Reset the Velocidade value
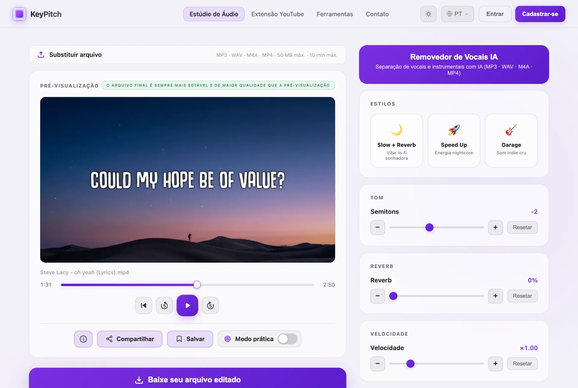 (522, 364)
